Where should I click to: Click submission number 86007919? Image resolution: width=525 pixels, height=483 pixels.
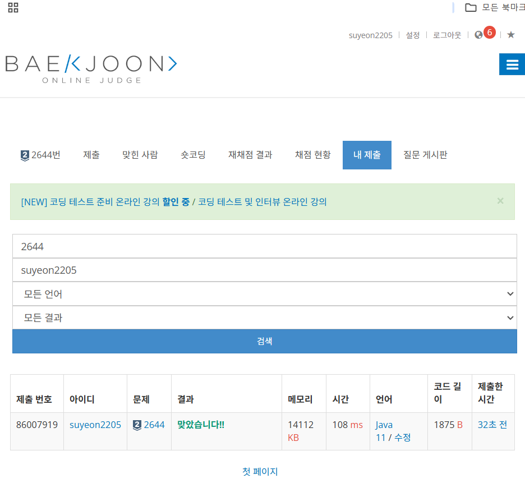point(37,425)
